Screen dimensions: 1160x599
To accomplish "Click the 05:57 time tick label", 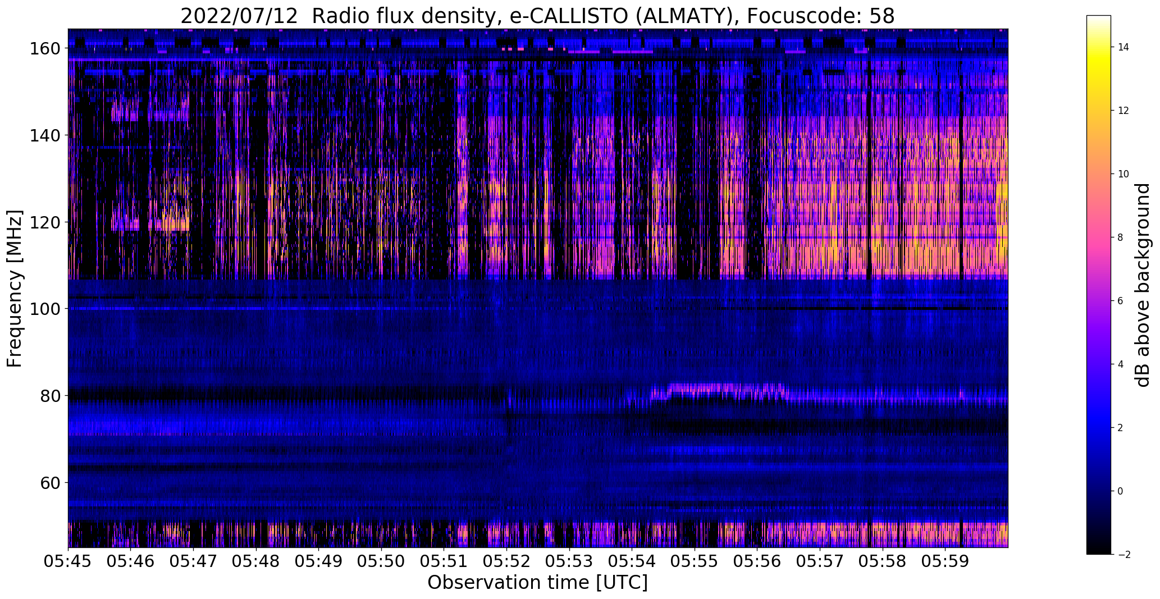I will click(x=820, y=561).
